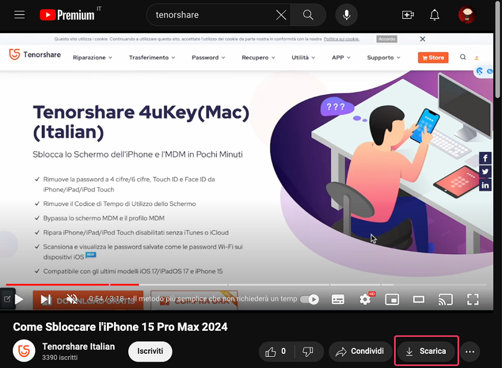The image size is (502, 368).
Task: Open the Politica sui cookie link
Action: [341, 39]
